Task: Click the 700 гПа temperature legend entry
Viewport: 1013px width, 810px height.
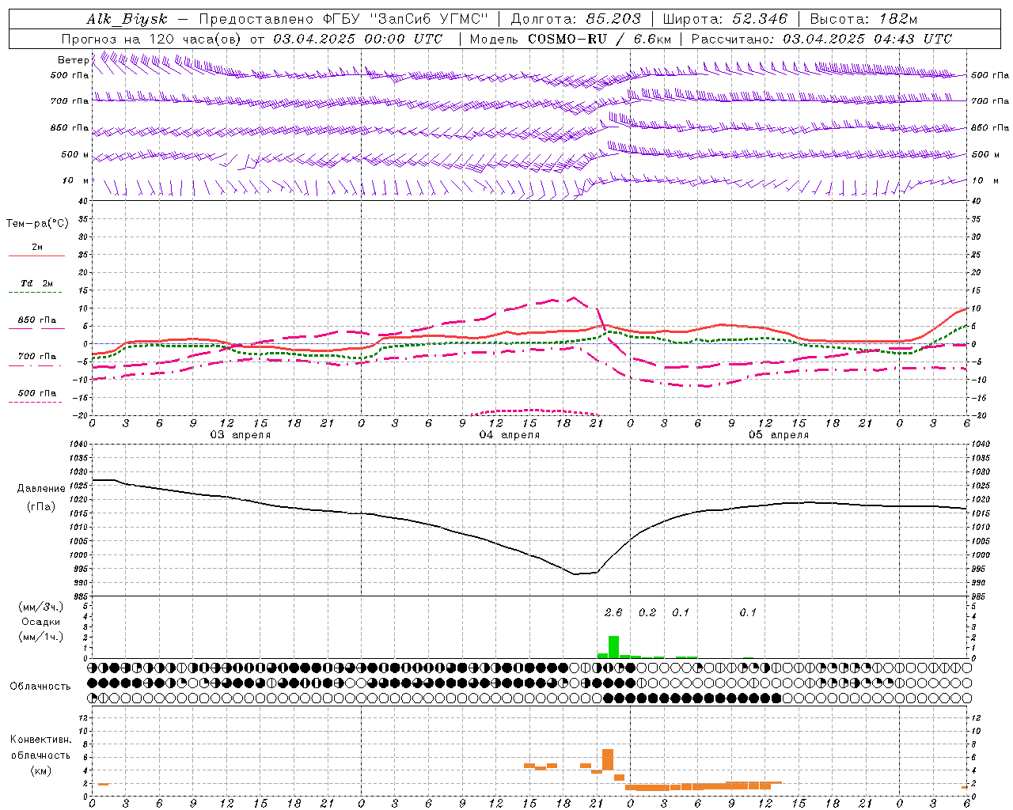Action: [37, 356]
